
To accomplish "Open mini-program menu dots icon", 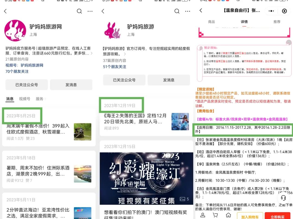I will tap(271, 11).
